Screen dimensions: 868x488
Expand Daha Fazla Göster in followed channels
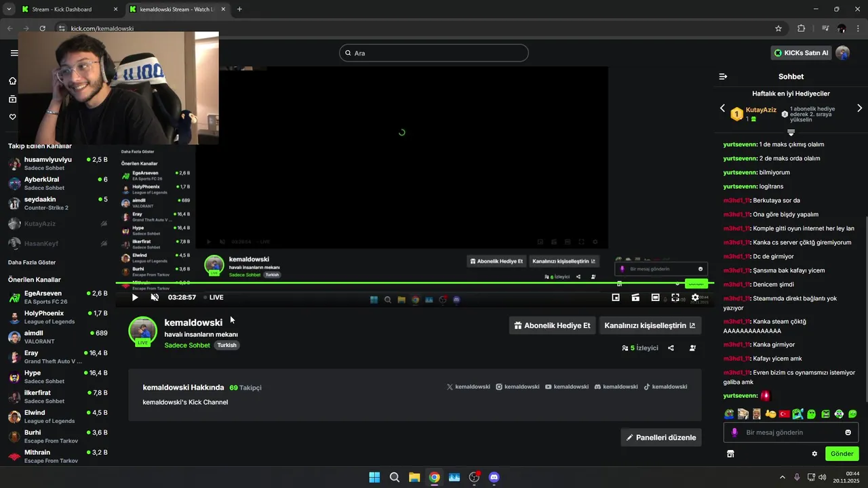(x=32, y=262)
